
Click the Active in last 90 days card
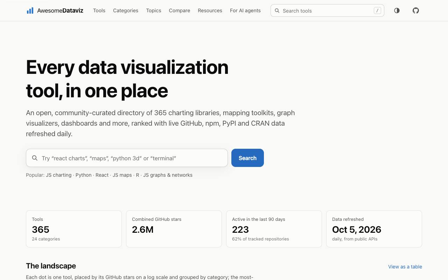pyautogui.click(x=274, y=229)
